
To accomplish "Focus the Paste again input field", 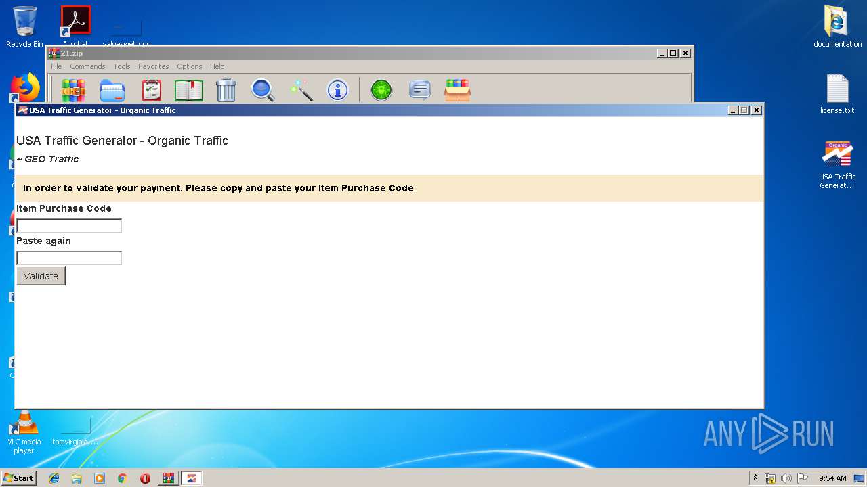I will pyautogui.click(x=69, y=258).
